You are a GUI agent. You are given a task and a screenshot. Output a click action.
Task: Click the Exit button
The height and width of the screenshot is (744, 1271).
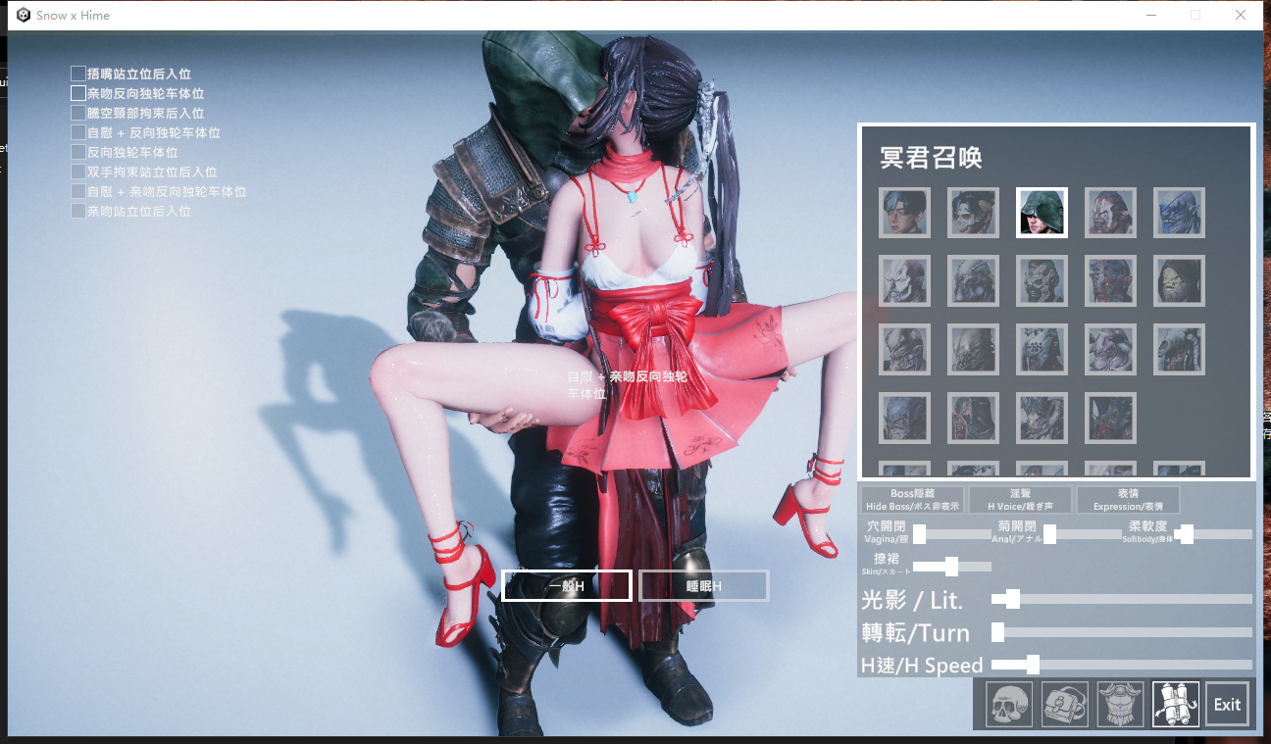click(x=1227, y=705)
